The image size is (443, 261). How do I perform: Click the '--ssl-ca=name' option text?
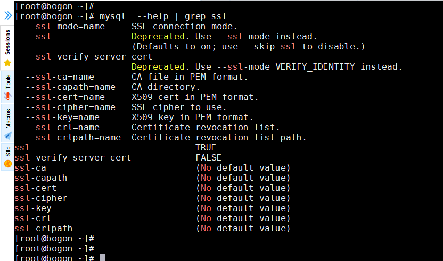tap(60, 77)
